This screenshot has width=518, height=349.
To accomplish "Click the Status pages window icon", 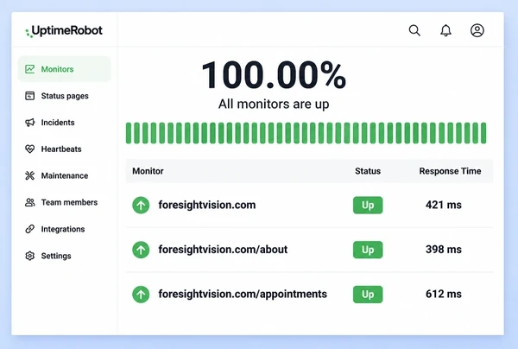I will (x=29, y=96).
